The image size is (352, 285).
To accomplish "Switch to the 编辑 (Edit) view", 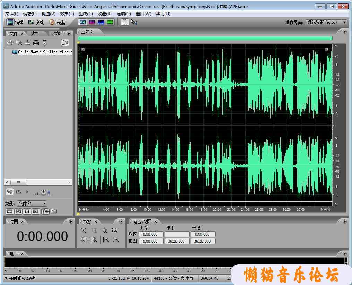I will click(15, 22).
